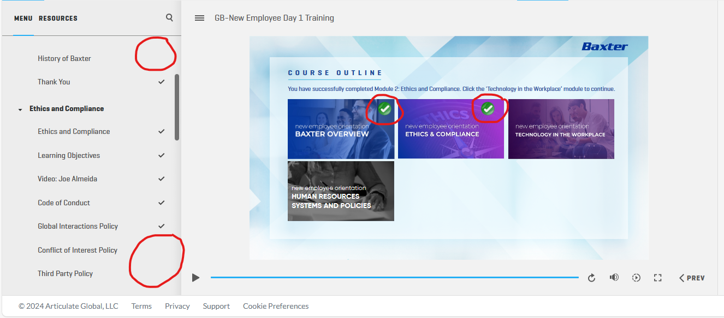724x318 pixels.
Task: Mute audio using the speaker icon
Action: click(x=614, y=278)
